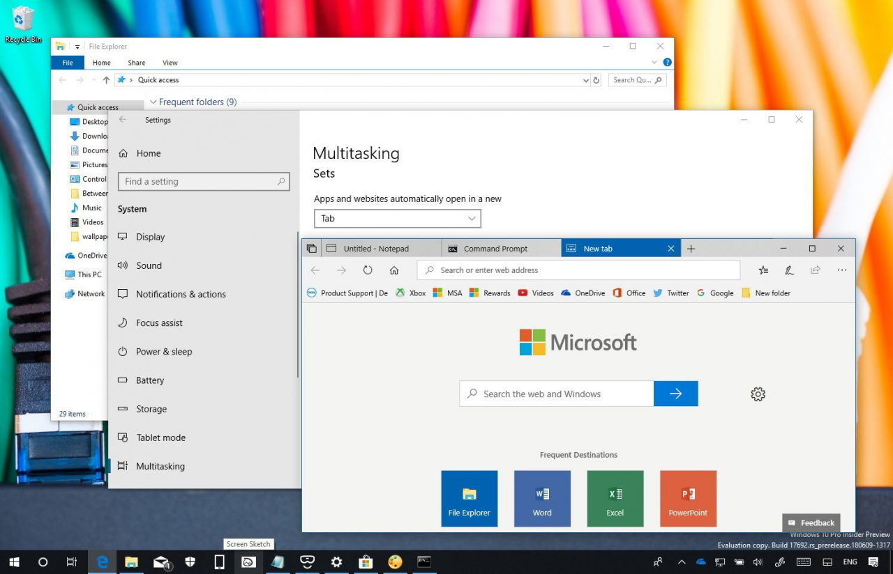Open Edge Settings and more menu
Viewport: 893px width, 574px height.
point(842,270)
